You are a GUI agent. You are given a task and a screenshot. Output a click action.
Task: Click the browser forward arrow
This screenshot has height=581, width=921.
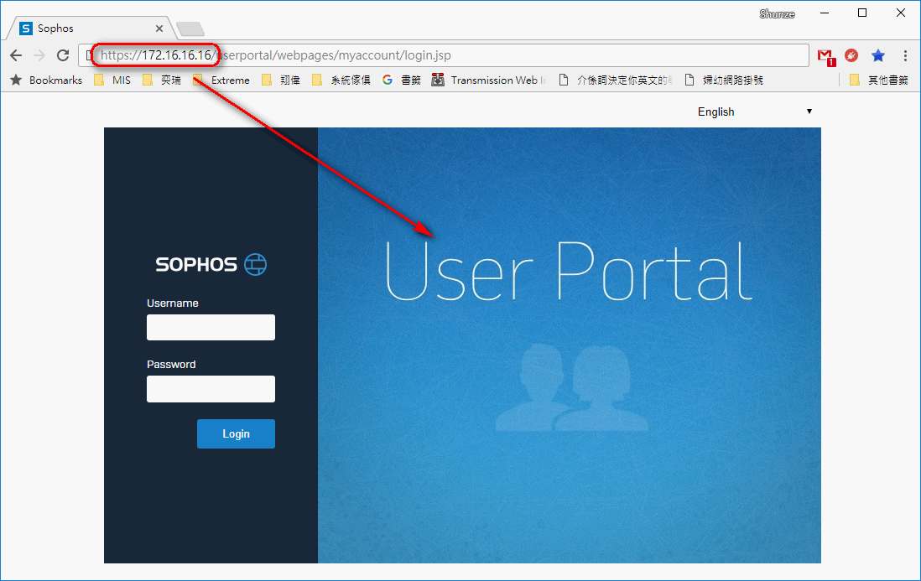click(x=39, y=55)
